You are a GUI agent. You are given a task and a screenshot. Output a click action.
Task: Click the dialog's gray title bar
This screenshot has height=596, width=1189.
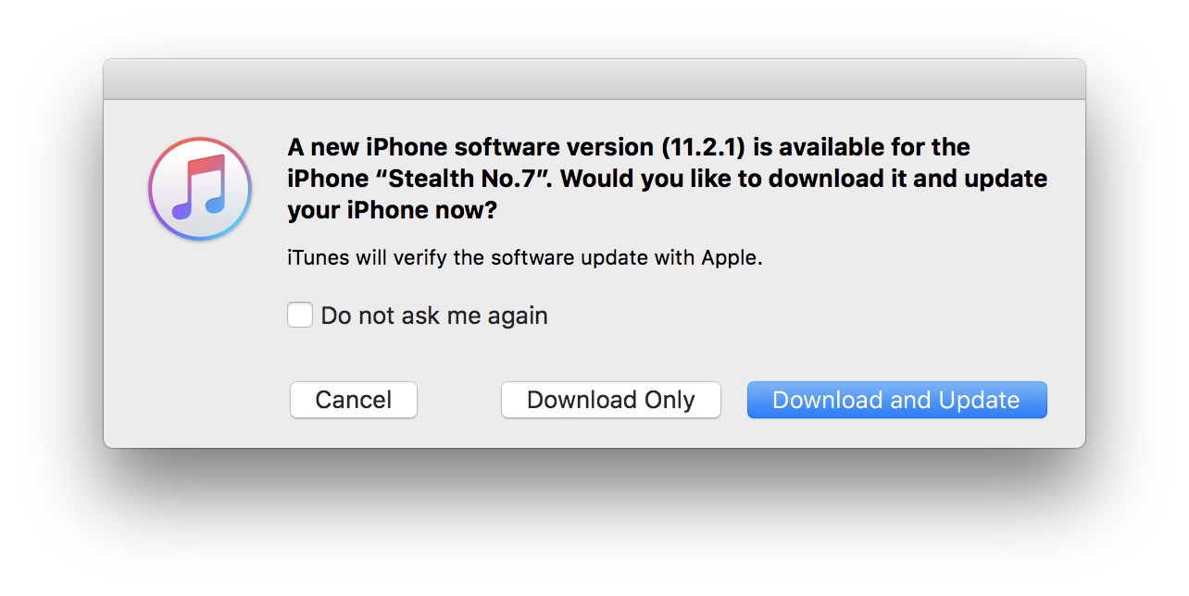[594, 80]
